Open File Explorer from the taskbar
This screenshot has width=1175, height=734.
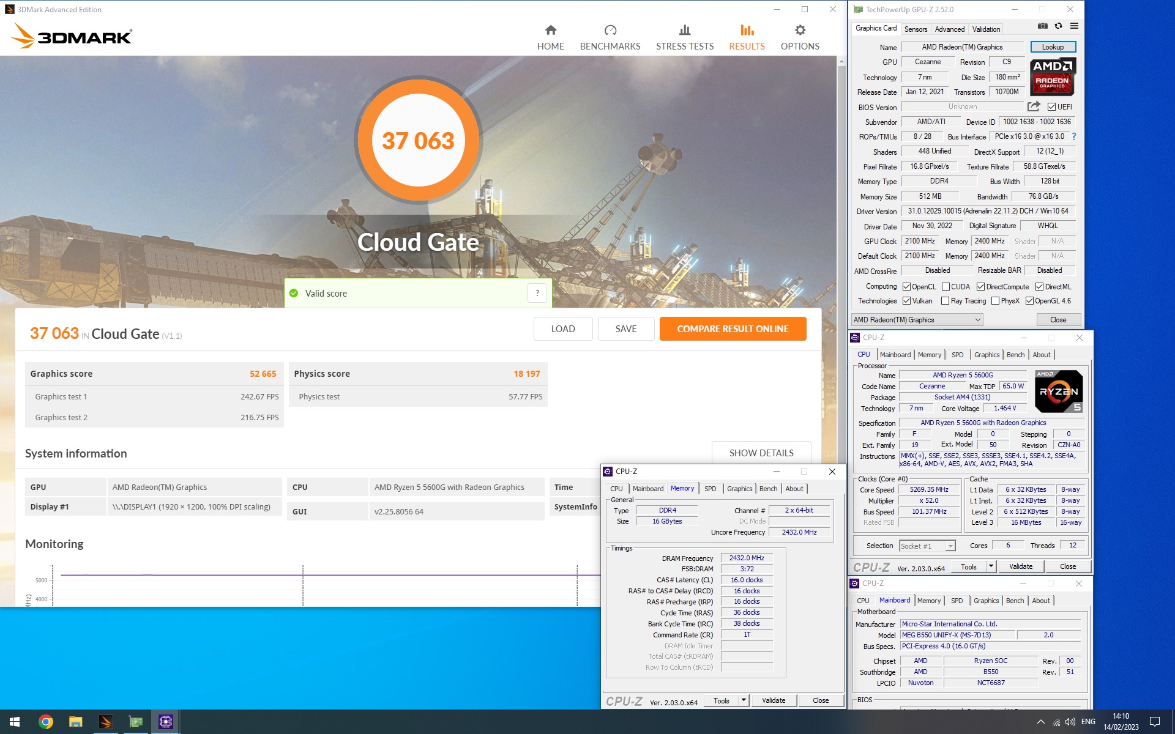(x=75, y=722)
